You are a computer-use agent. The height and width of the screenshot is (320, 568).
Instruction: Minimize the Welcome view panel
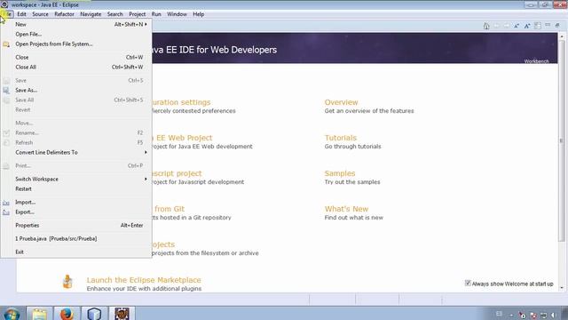[x=548, y=25]
